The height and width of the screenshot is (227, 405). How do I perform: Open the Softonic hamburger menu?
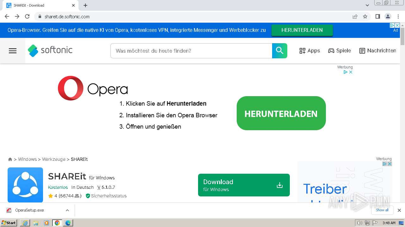pyautogui.click(x=13, y=51)
